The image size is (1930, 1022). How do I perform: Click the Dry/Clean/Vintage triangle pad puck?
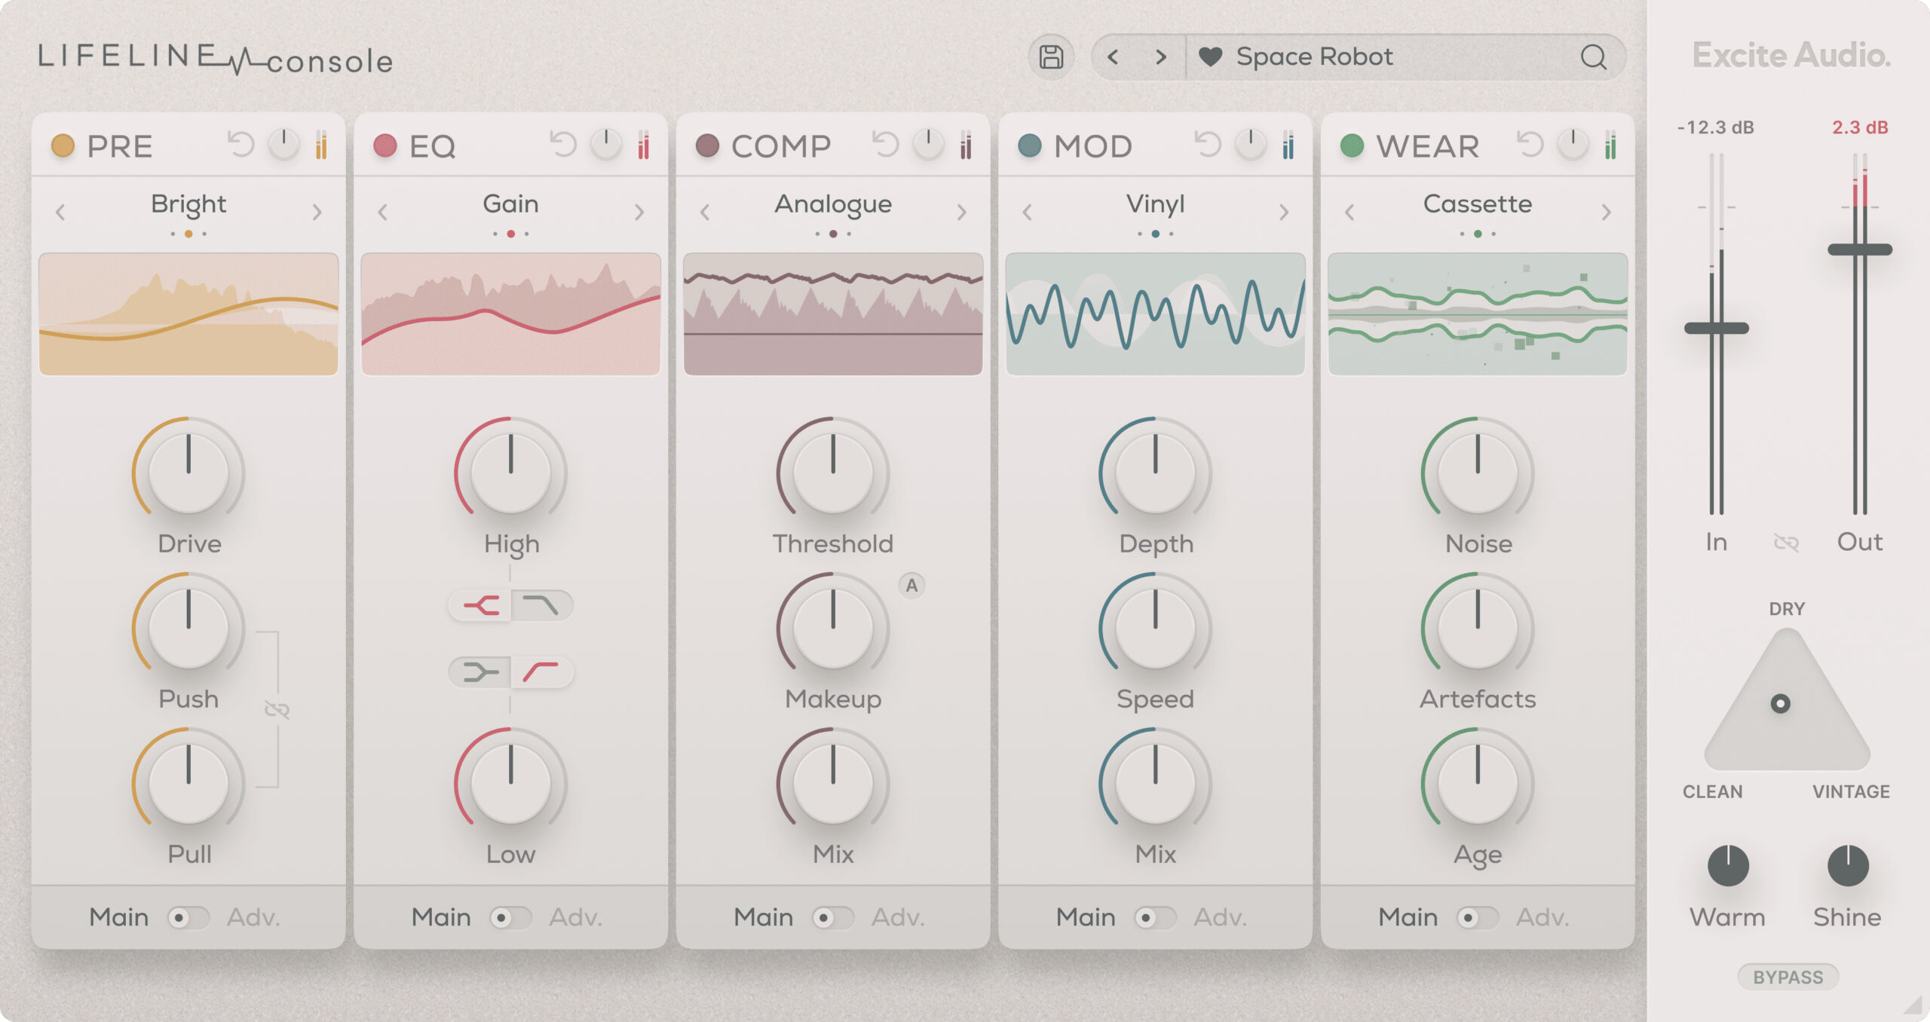(x=1780, y=703)
